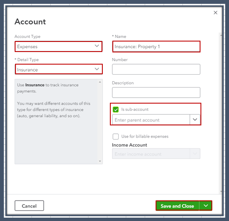Open the Account Type dropdown showing Expenses
Image resolution: width=229 pixels, height=221 pixels.
click(x=58, y=47)
